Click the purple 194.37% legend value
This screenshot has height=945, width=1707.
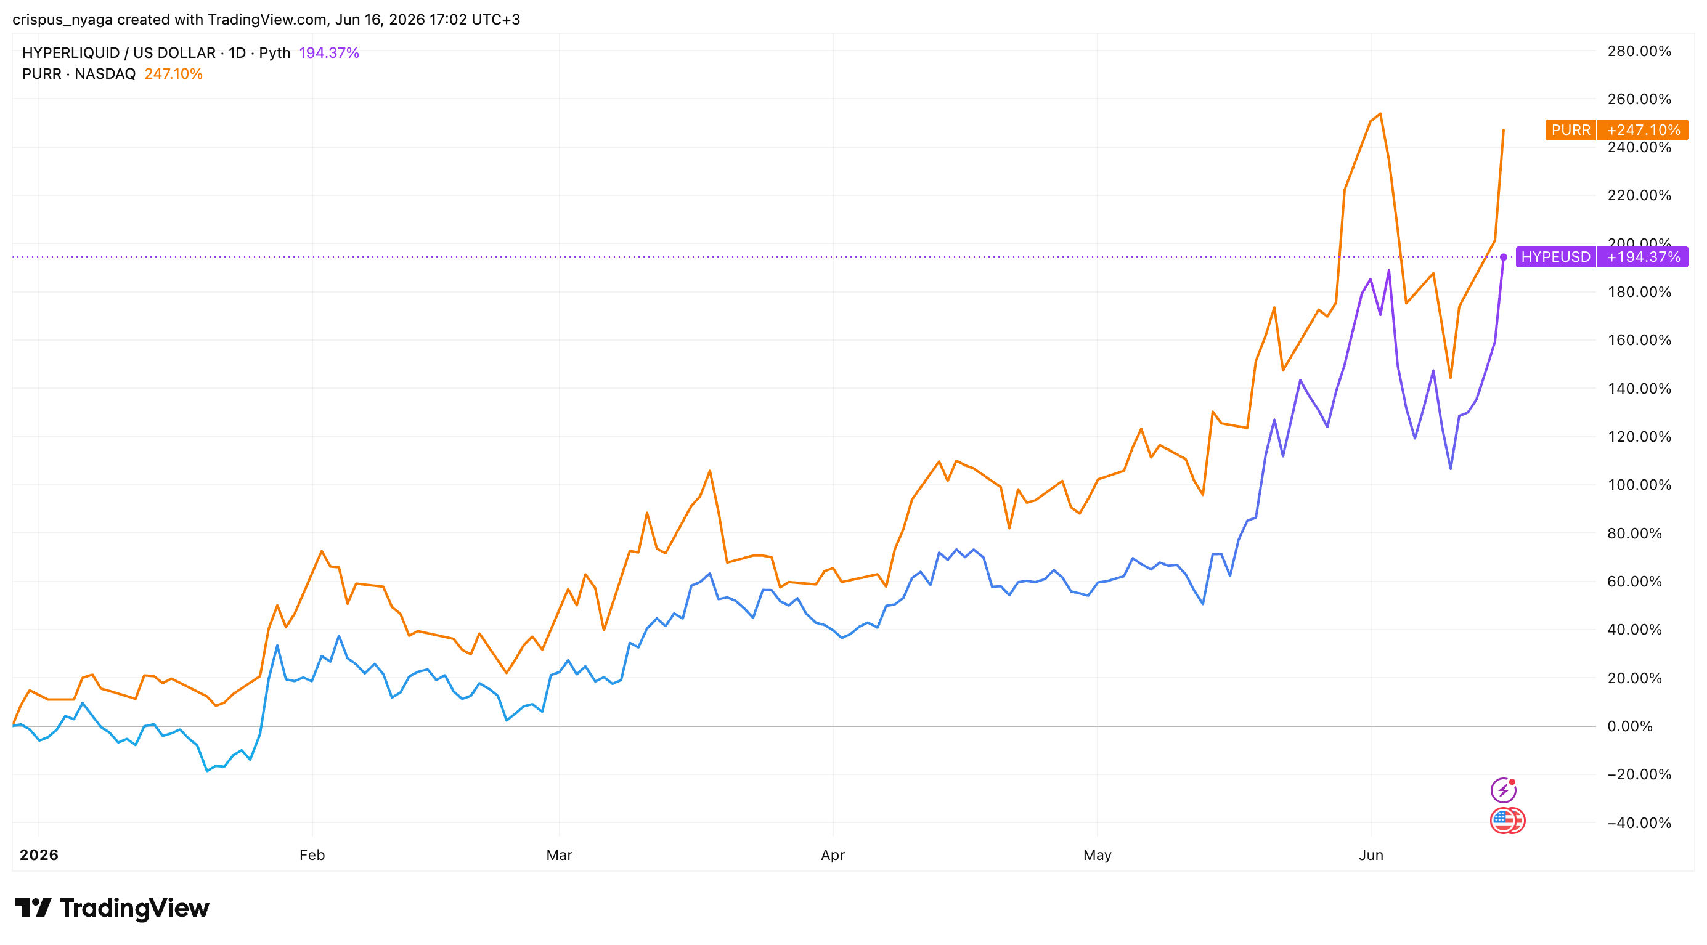point(328,52)
